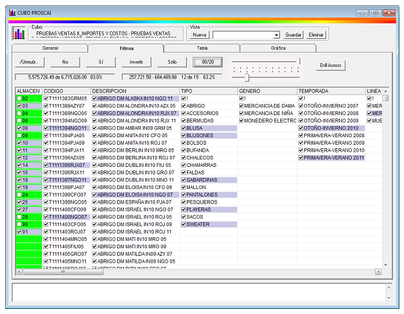Toggle almacen 24 checkbox

tap(19, 195)
